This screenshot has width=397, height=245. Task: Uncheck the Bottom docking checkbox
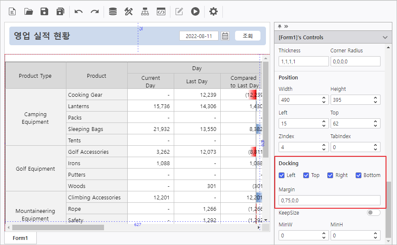tap(358, 175)
